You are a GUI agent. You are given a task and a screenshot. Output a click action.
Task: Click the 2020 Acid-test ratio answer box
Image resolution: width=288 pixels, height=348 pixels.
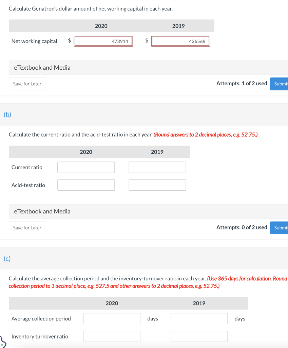(86, 185)
